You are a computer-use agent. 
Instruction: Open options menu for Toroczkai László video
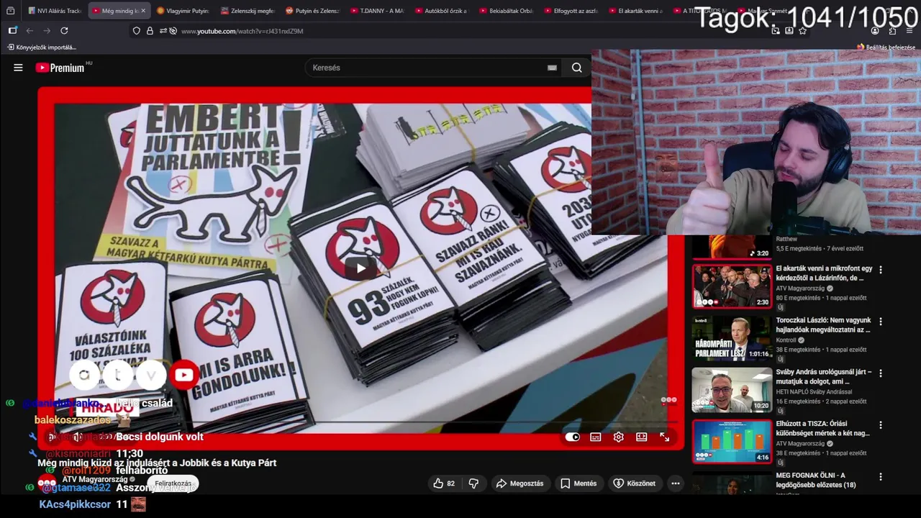tap(881, 322)
